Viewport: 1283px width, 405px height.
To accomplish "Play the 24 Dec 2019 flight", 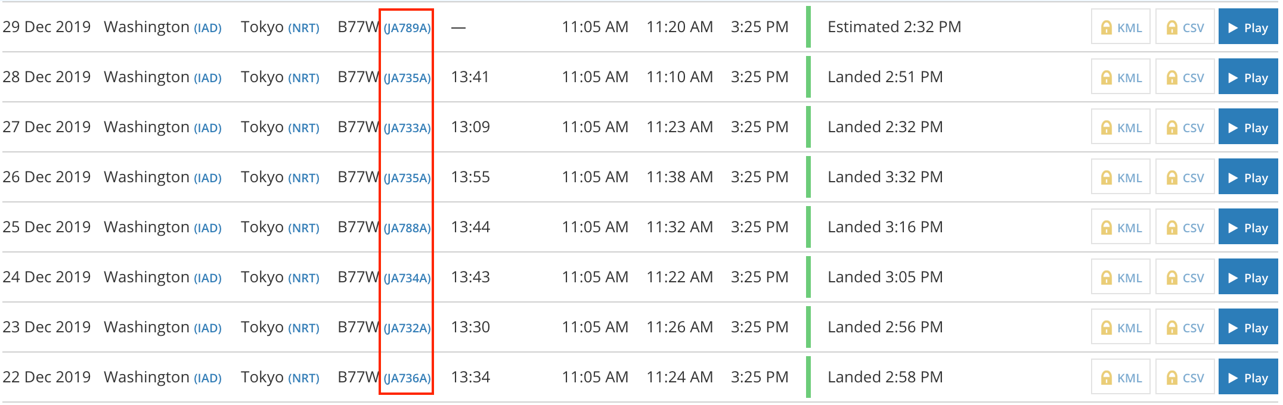I will (1249, 277).
